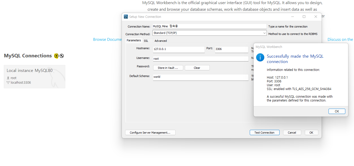
Task: Open the Discuss on the Forums link
Action: 340,40
